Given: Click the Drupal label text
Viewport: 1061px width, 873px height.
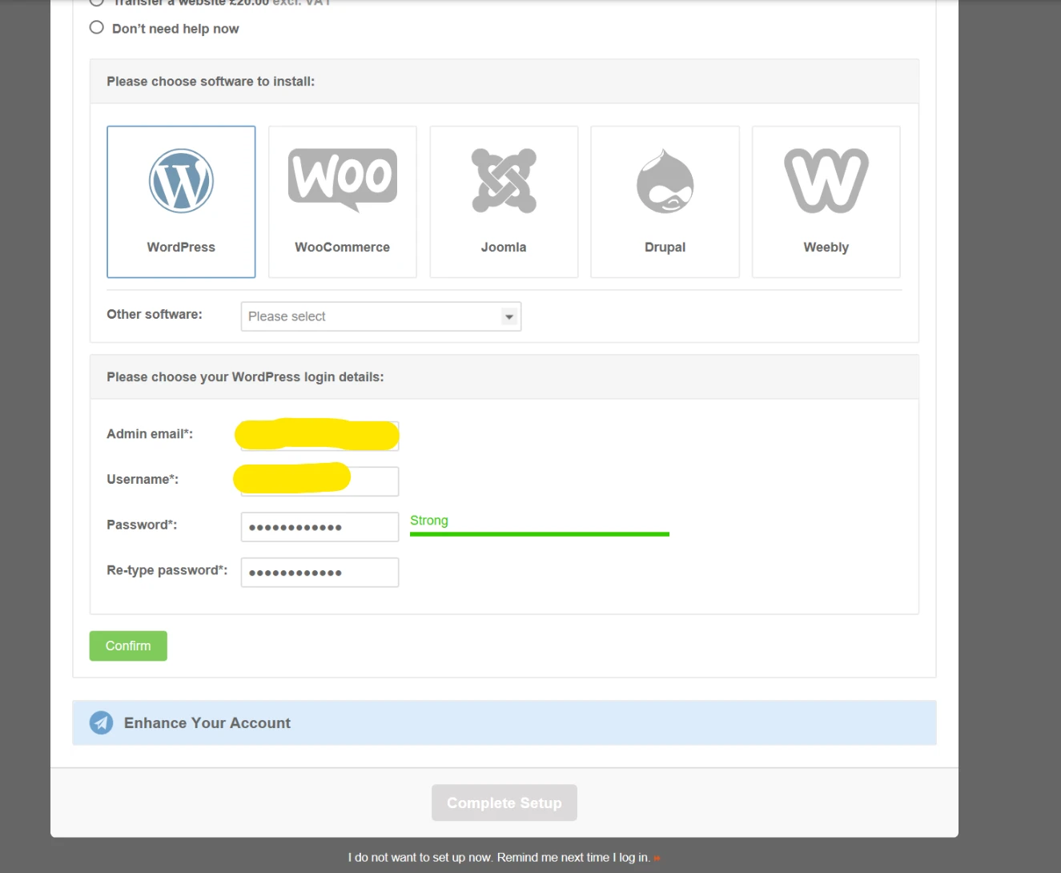Looking at the screenshot, I should click(665, 247).
